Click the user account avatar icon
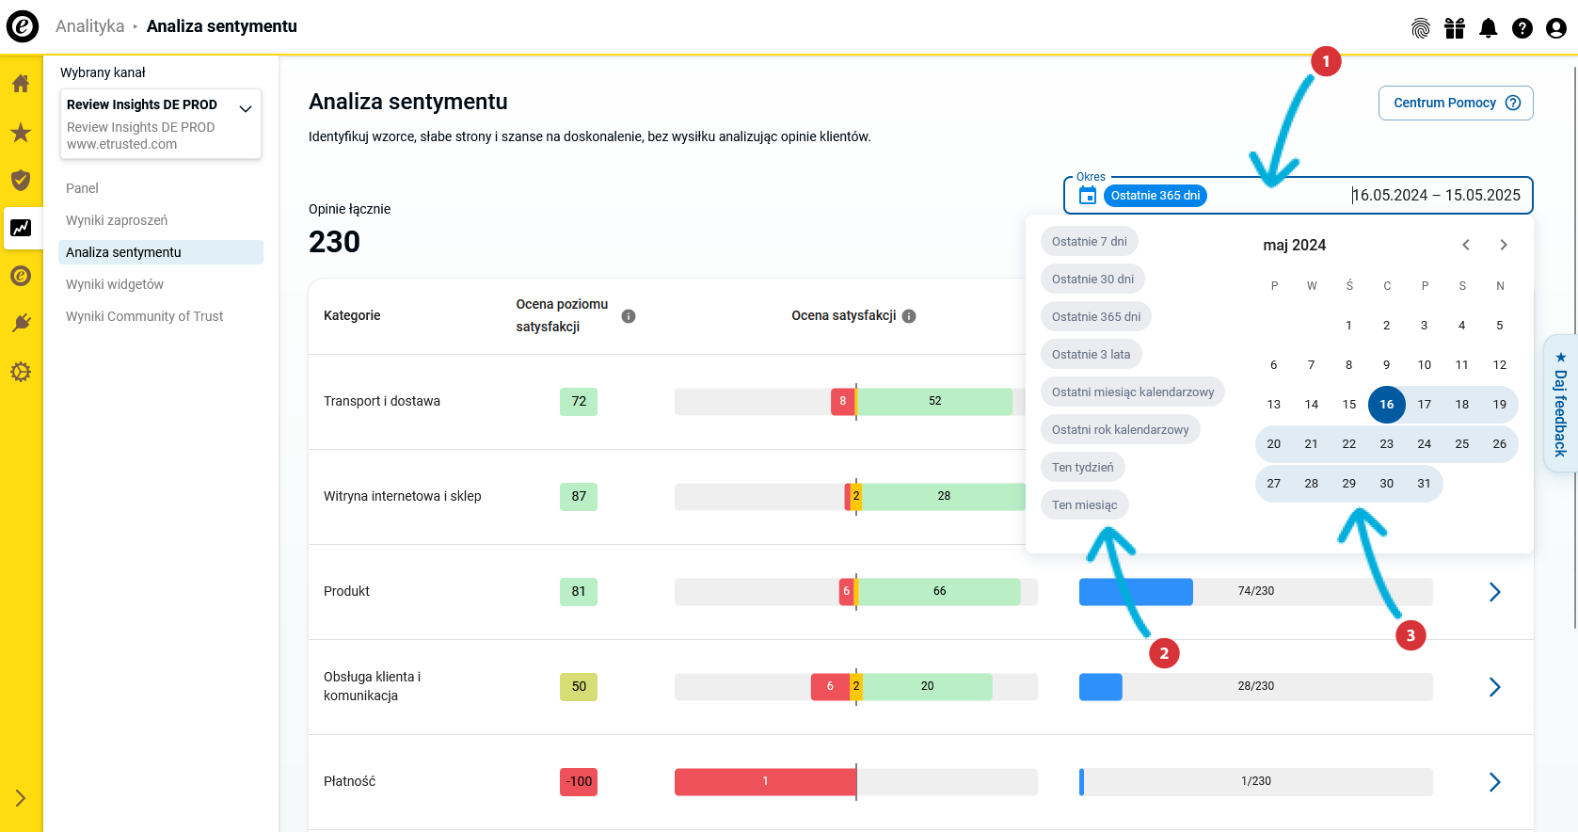Image resolution: width=1578 pixels, height=832 pixels. 1556,28
